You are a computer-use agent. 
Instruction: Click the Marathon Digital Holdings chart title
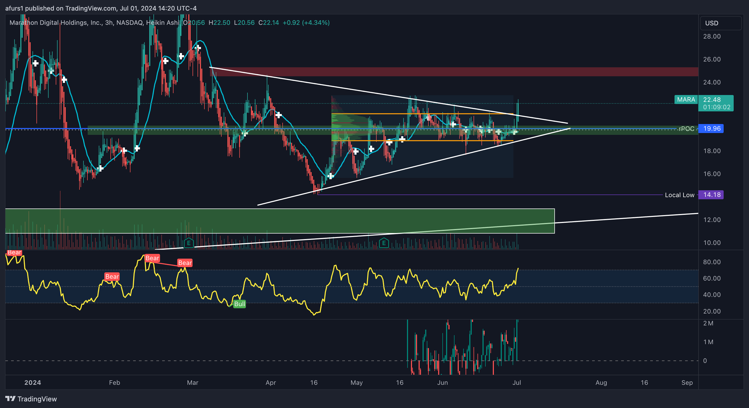(x=94, y=23)
